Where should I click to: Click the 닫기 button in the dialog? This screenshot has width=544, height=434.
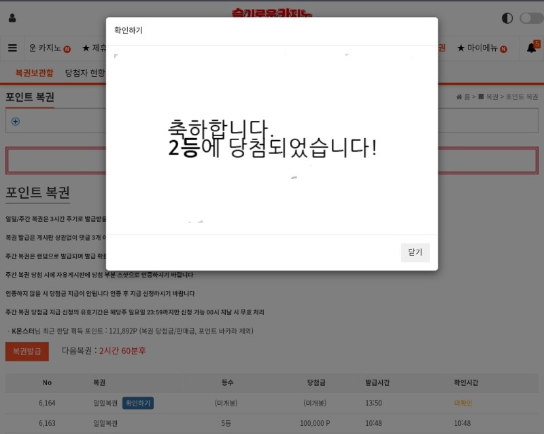415,252
